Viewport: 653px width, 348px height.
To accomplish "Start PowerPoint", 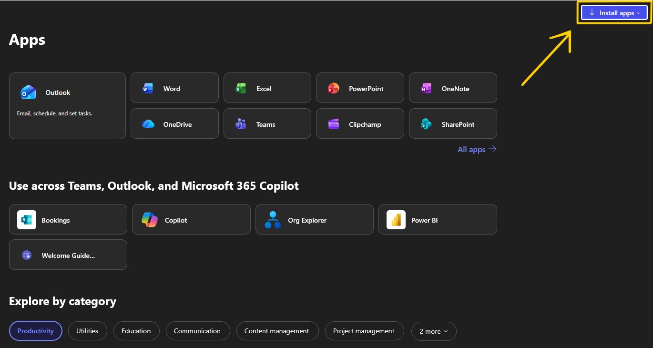I will pos(360,88).
